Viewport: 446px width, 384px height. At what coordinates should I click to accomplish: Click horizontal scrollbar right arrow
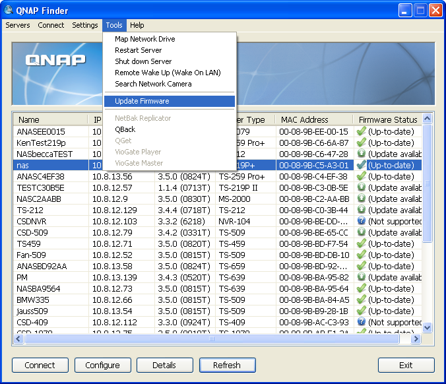[416, 338]
